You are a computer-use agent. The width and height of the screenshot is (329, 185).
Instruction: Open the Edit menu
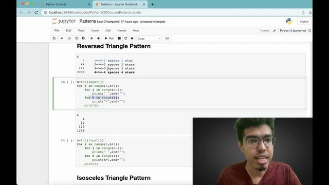point(68,30)
